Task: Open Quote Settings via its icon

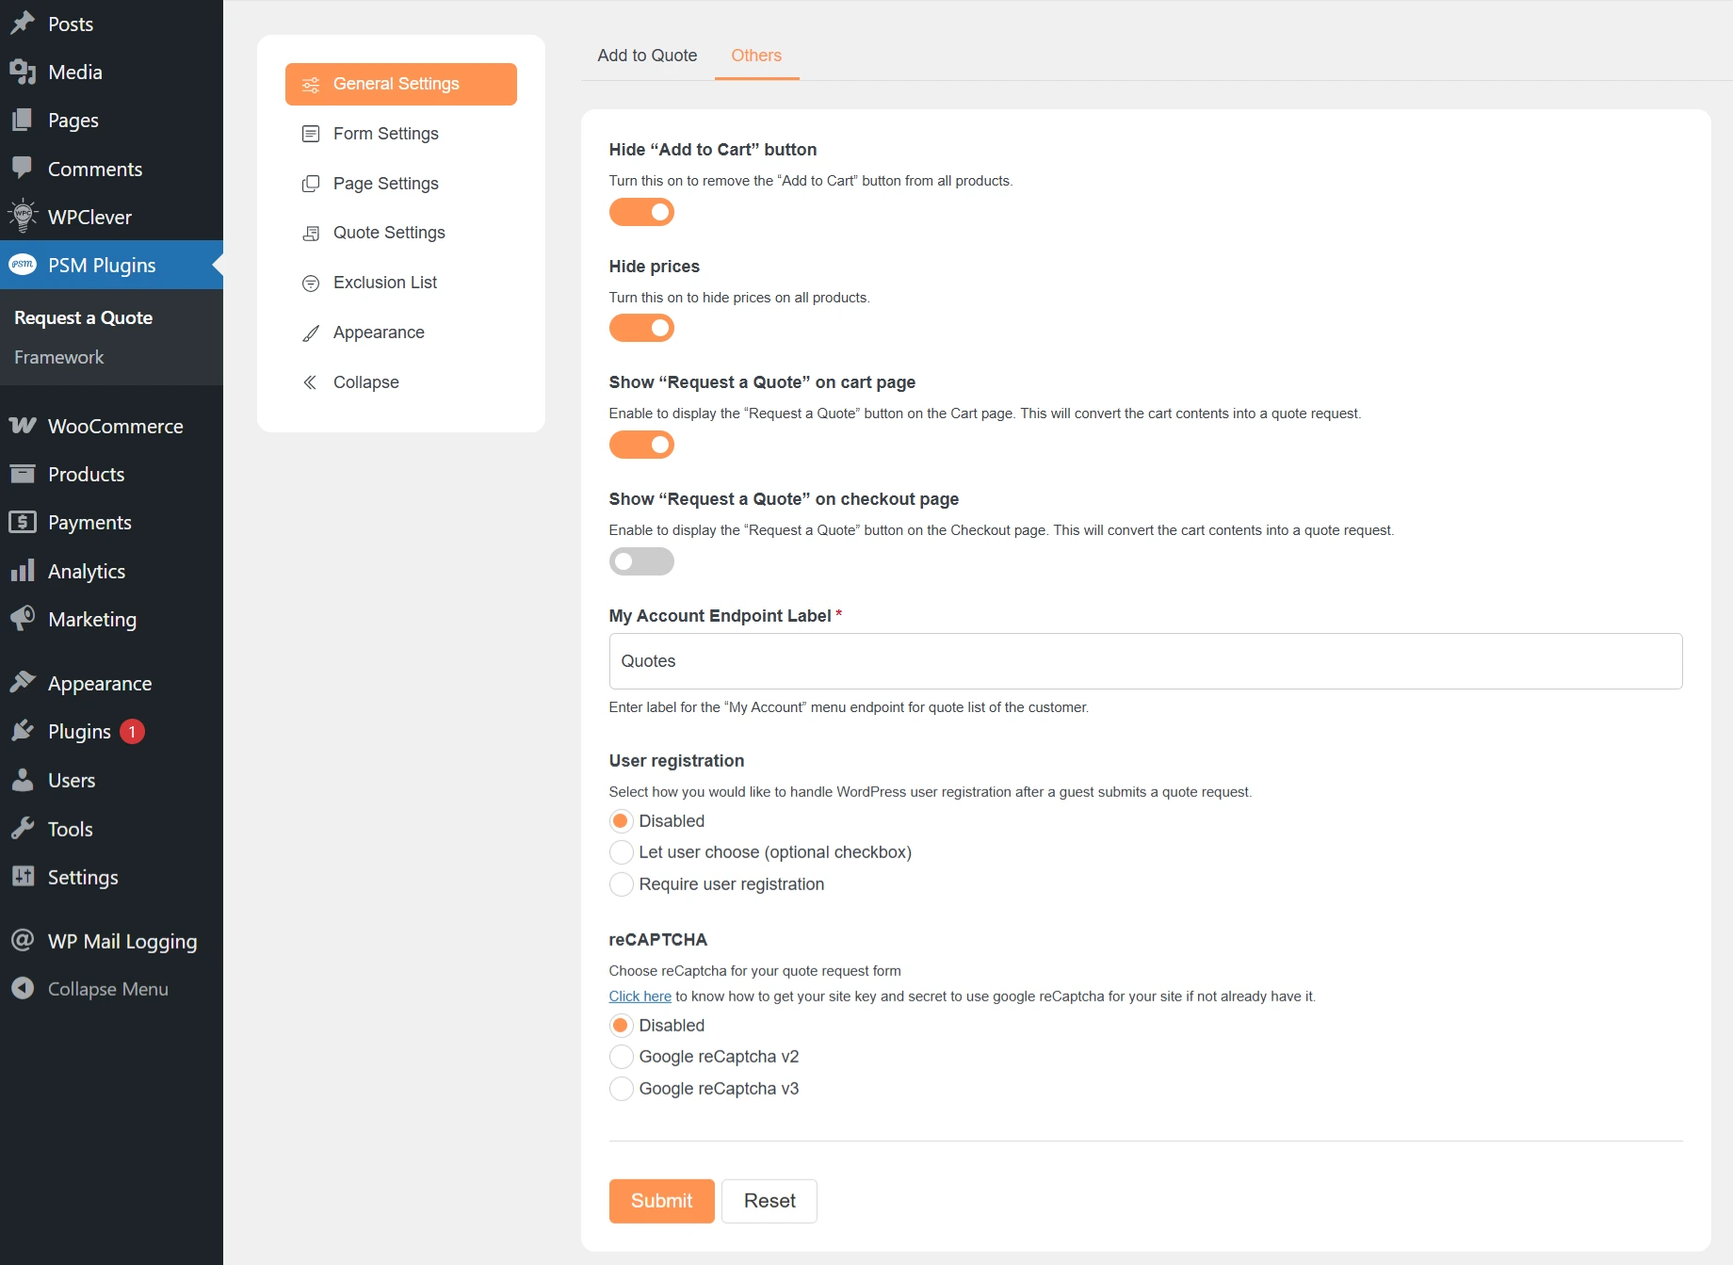Action: point(310,233)
